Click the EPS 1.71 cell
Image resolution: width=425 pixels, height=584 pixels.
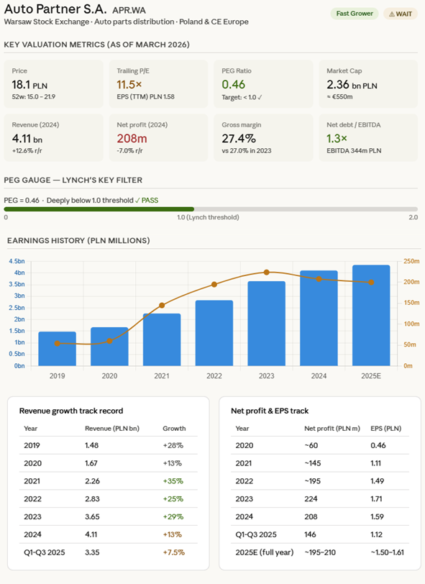pyautogui.click(x=376, y=499)
